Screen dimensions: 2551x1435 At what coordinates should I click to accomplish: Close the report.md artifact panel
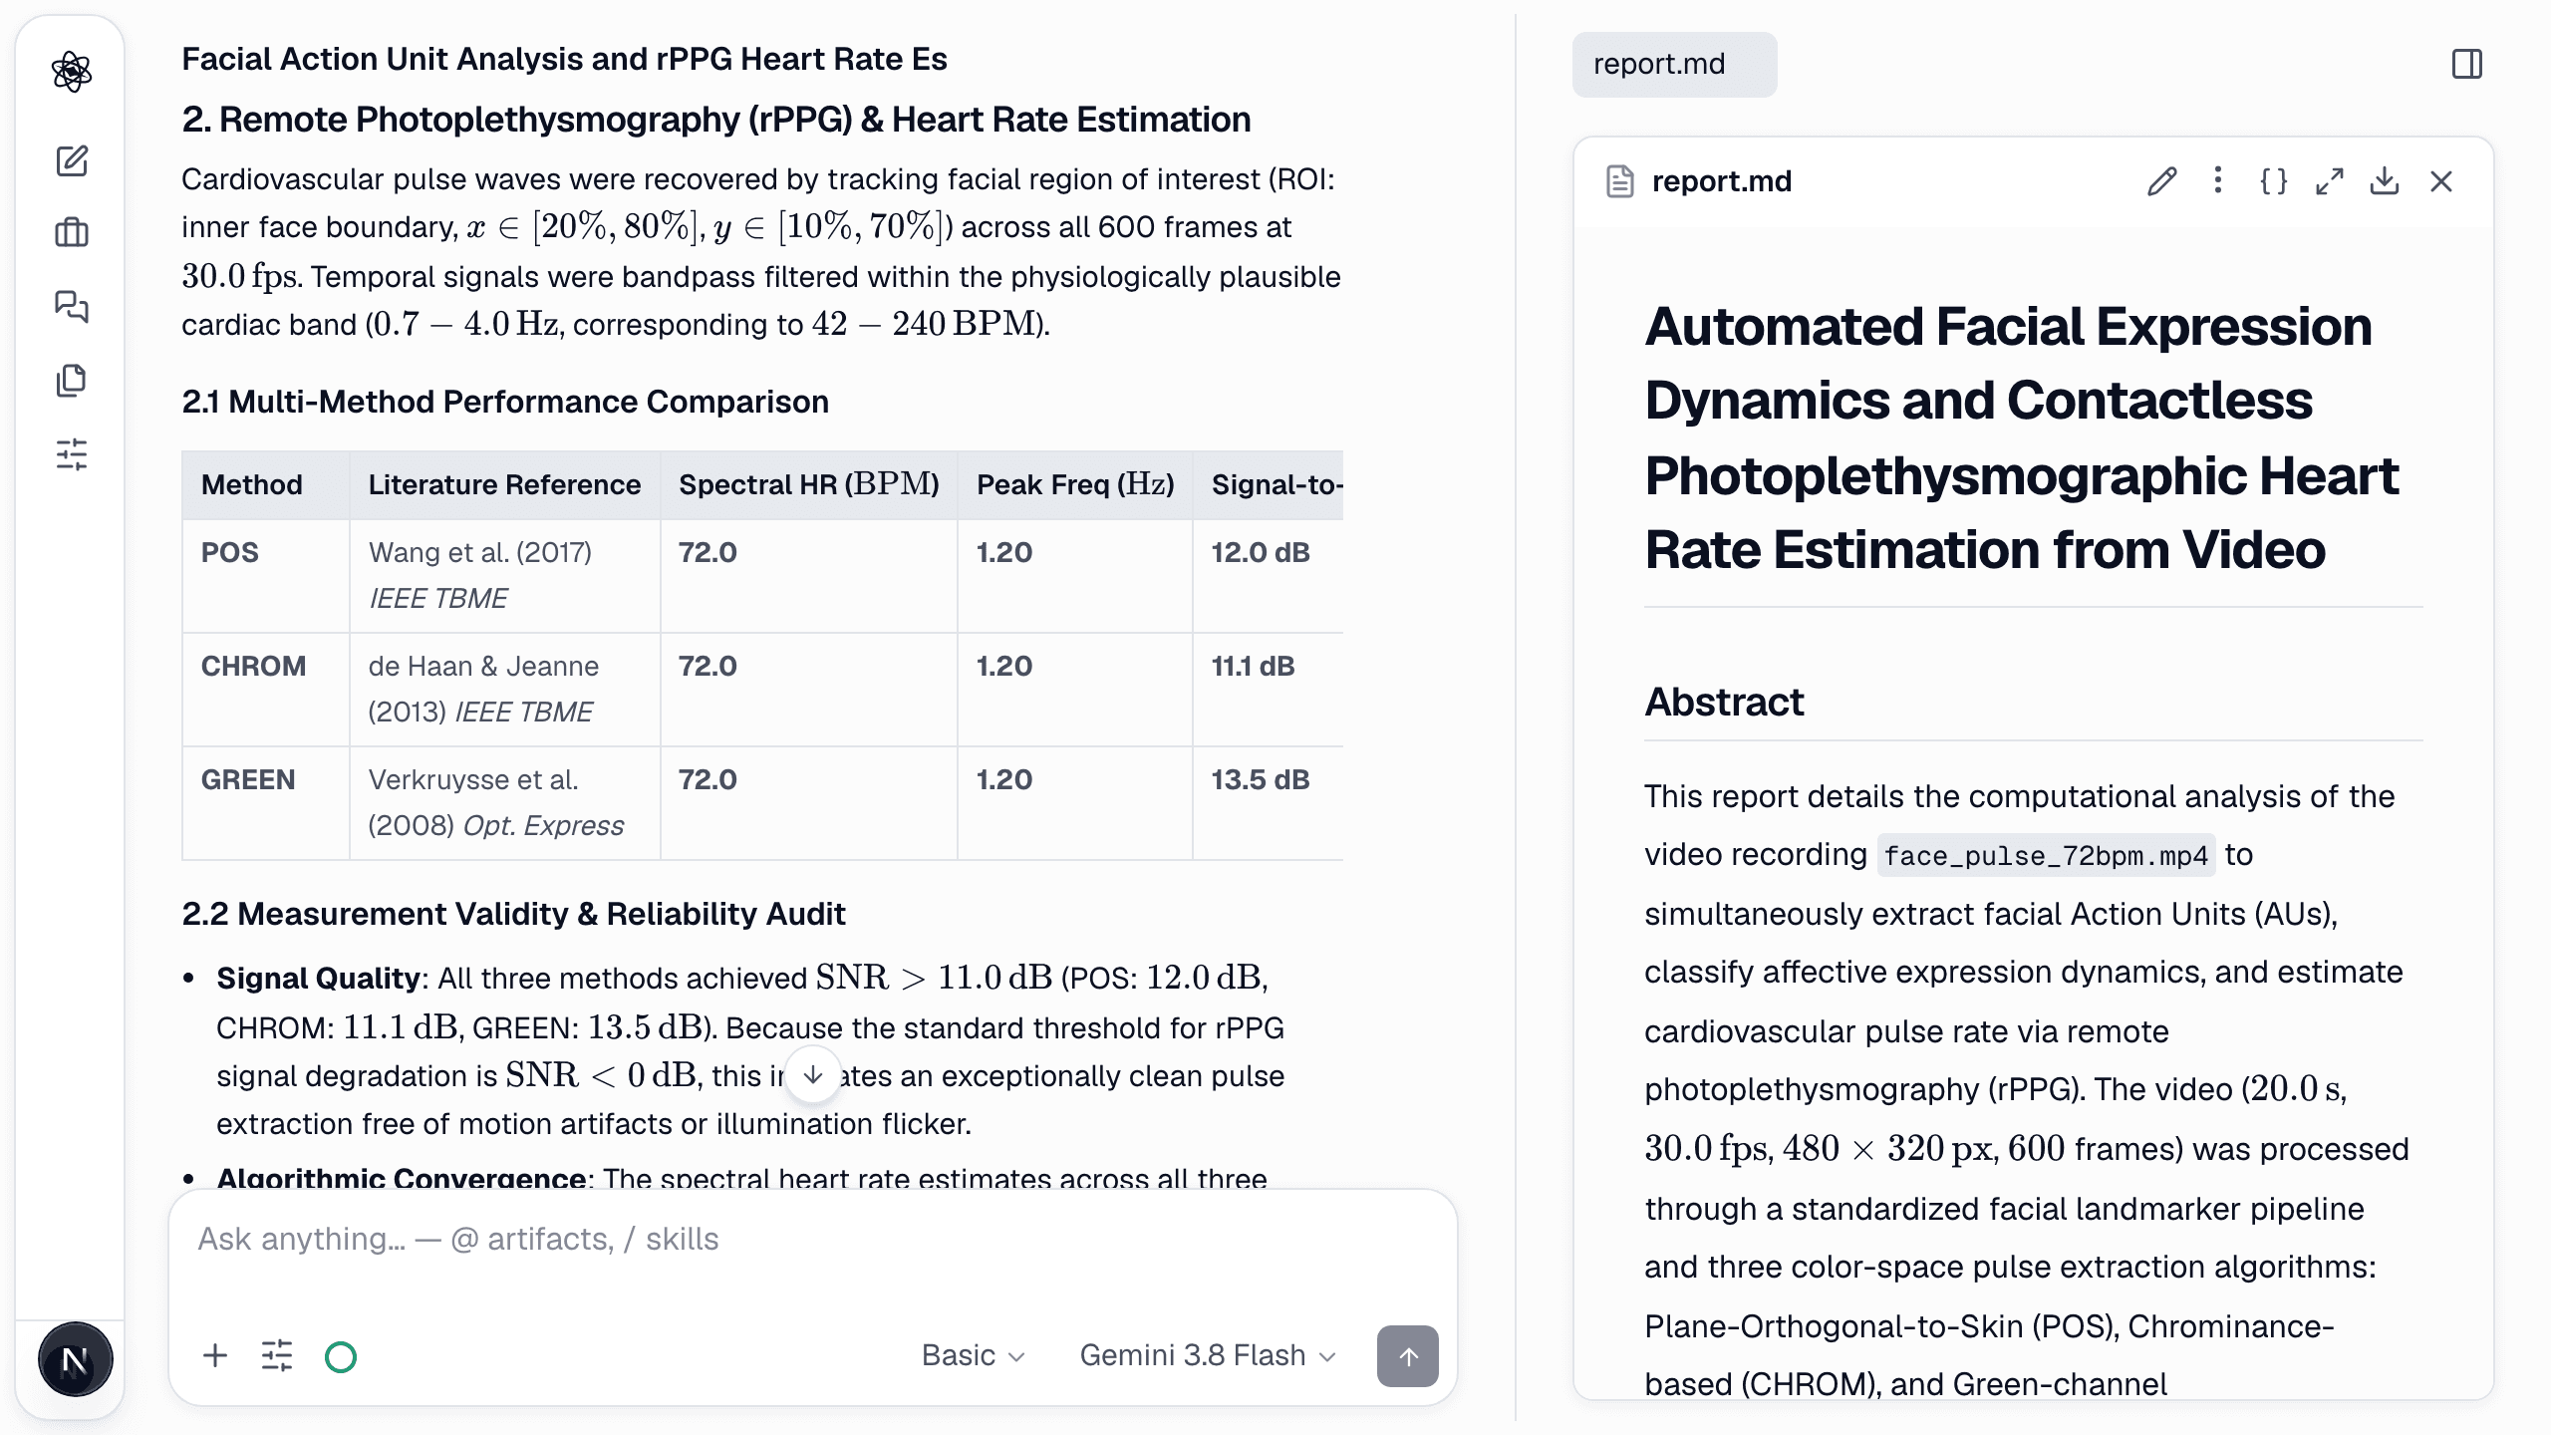(x=2440, y=181)
